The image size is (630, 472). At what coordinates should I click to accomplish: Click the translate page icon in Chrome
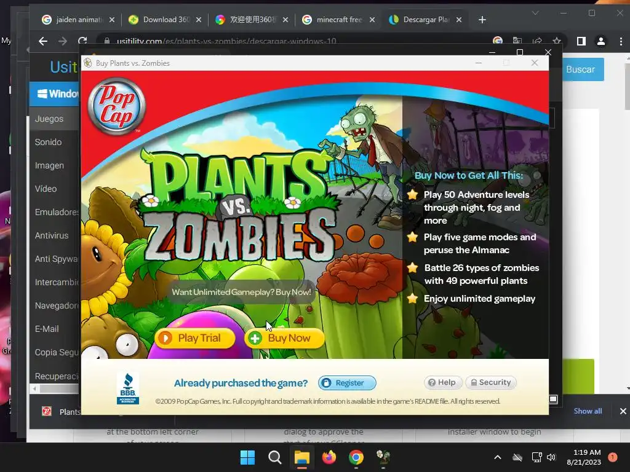[x=517, y=41]
